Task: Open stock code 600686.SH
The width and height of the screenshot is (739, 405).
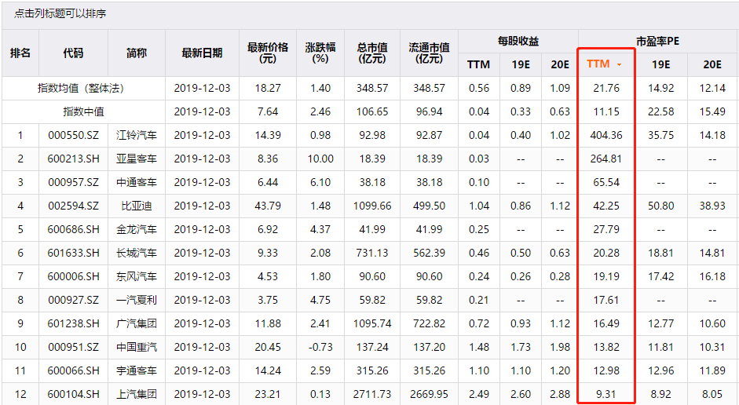Action: tap(73, 229)
